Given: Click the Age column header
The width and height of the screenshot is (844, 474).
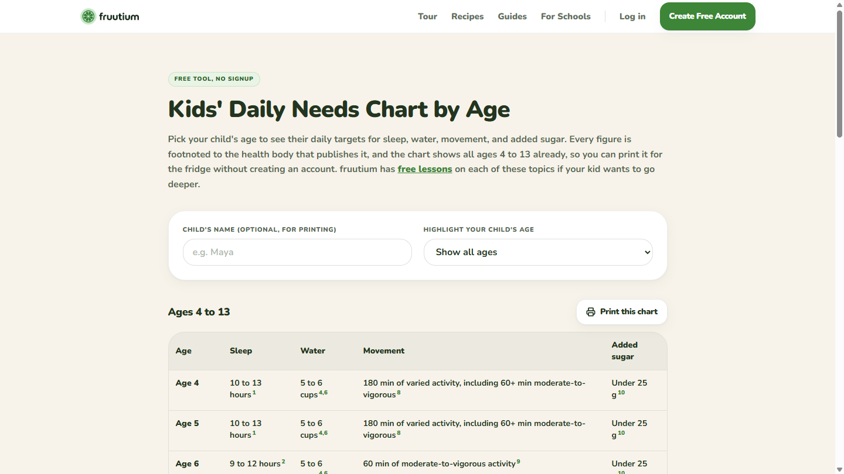Looking at the screenshot, I should click(x=183, y=351).
